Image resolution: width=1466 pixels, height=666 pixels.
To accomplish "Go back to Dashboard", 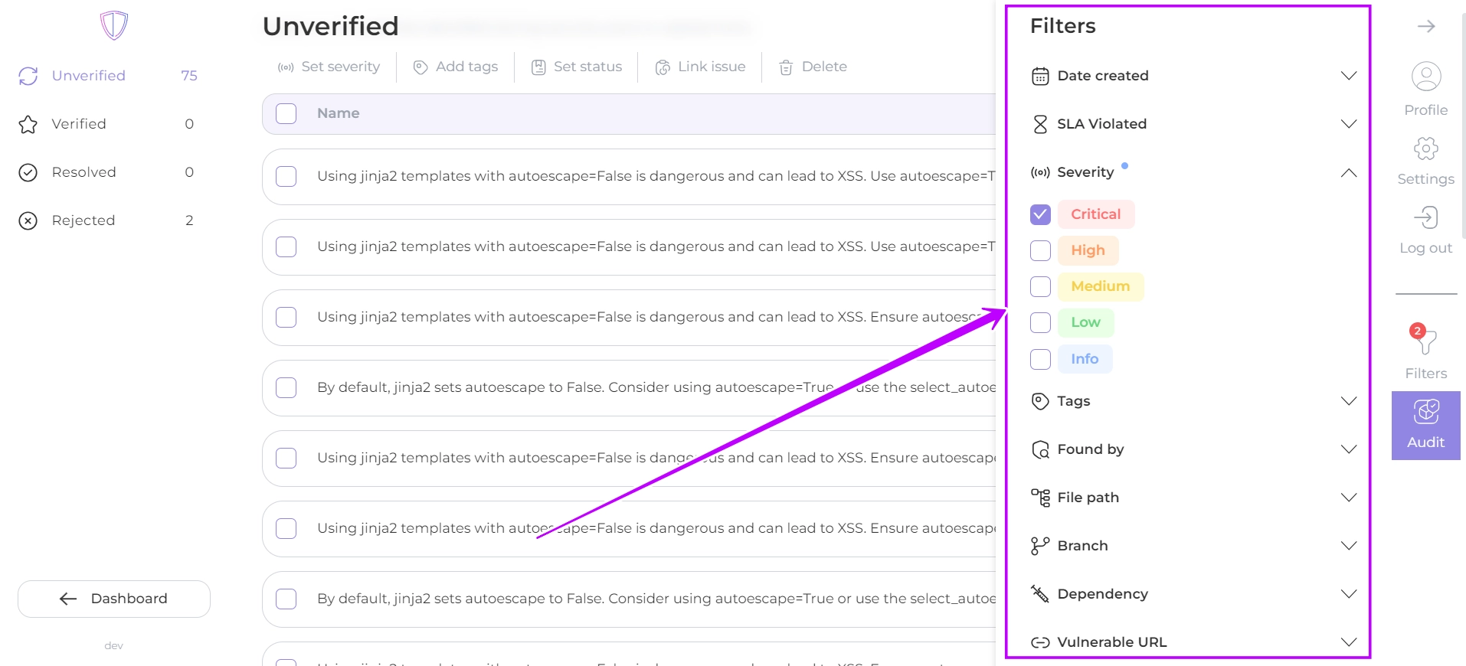I will (114, 599).
